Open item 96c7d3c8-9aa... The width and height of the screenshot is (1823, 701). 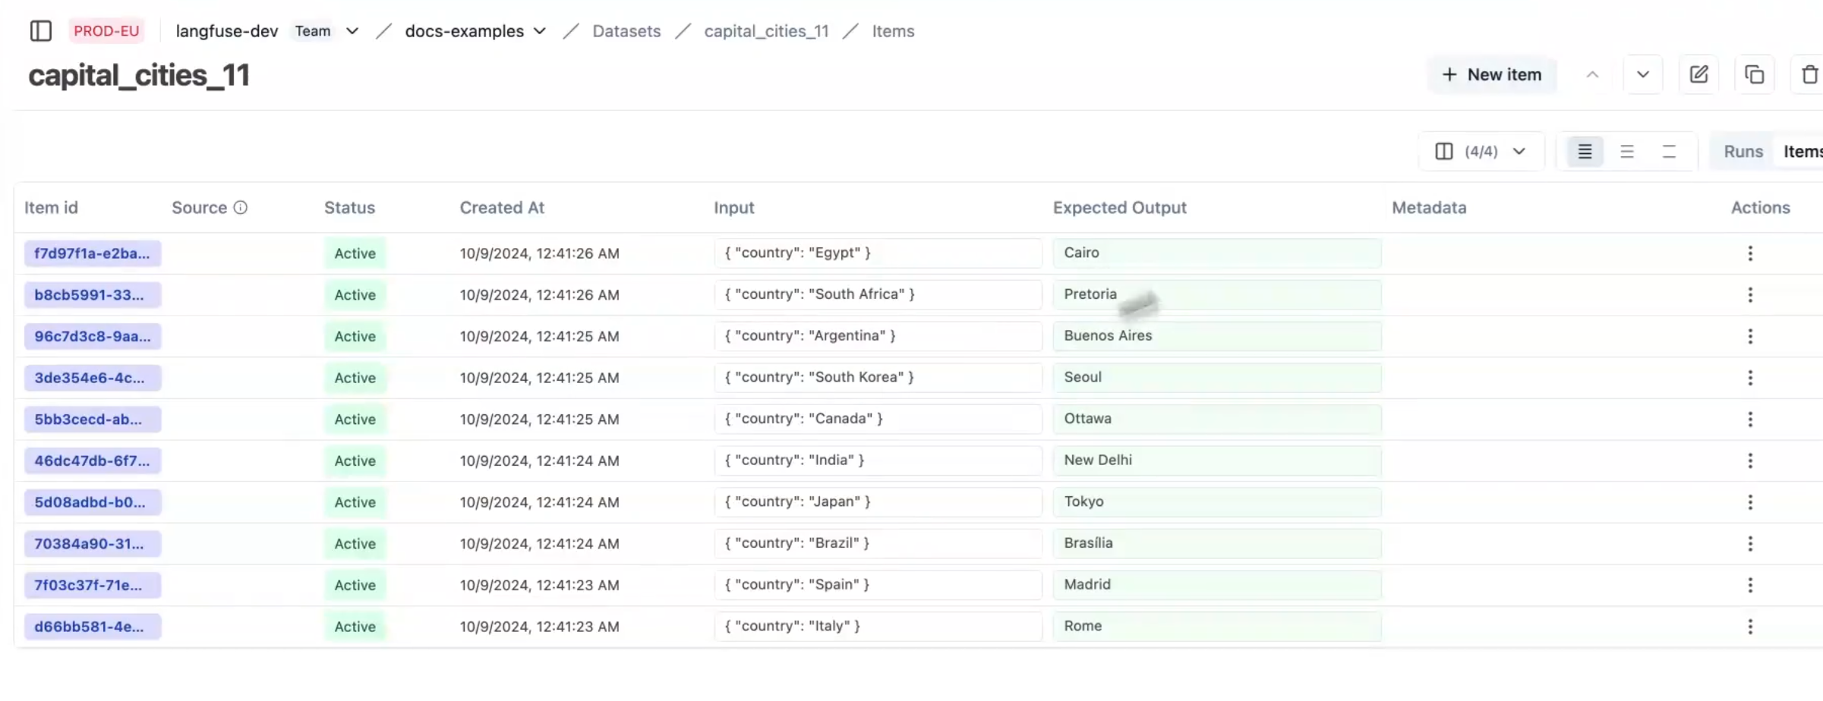click(93, 336)
